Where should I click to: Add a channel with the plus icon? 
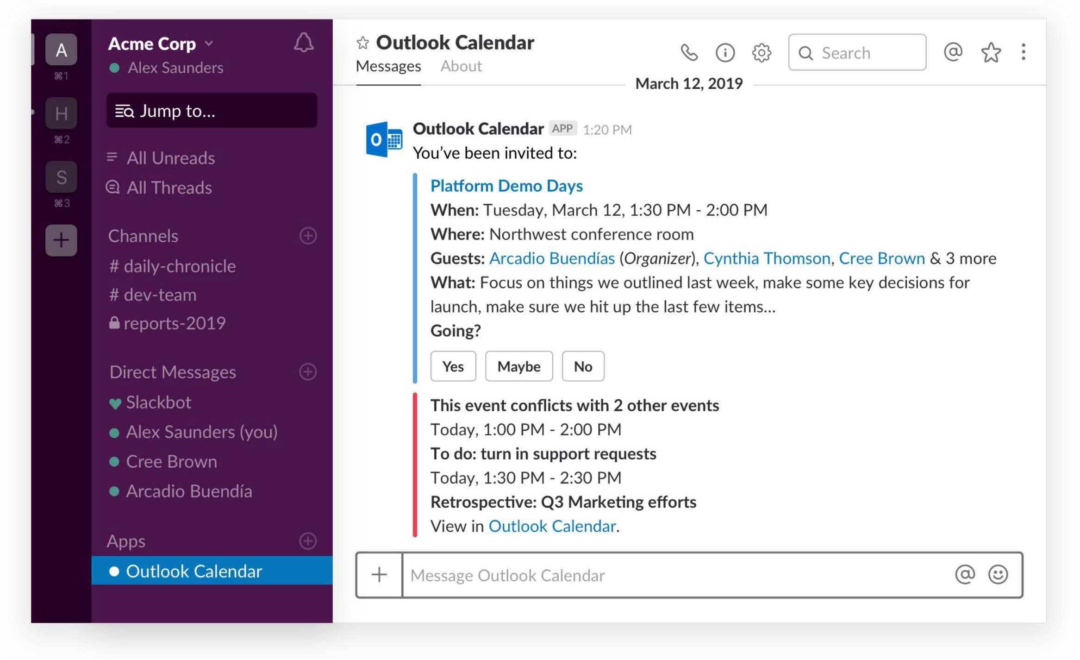[x=308, y=236]
